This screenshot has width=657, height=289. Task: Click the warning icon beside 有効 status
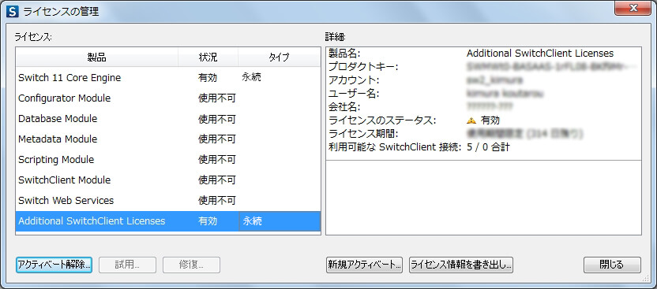point(471,120)
